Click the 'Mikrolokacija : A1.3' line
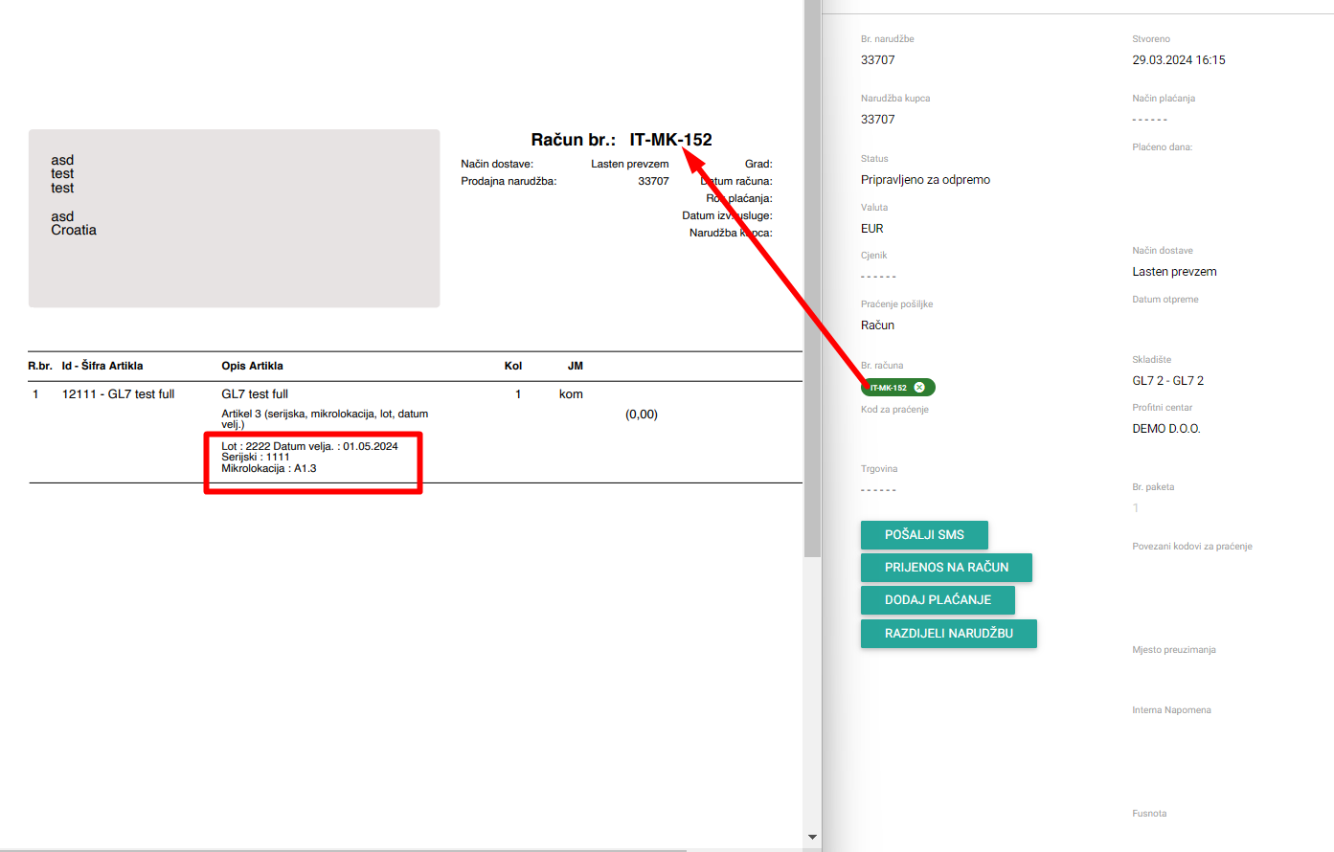This screenshot has width=1334, height=852. click(268, 469)
